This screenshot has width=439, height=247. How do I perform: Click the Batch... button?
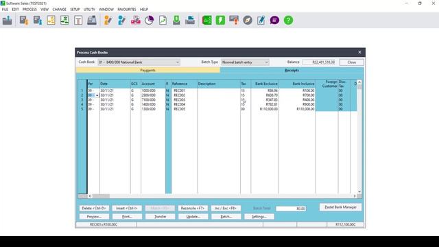point(226,217)
